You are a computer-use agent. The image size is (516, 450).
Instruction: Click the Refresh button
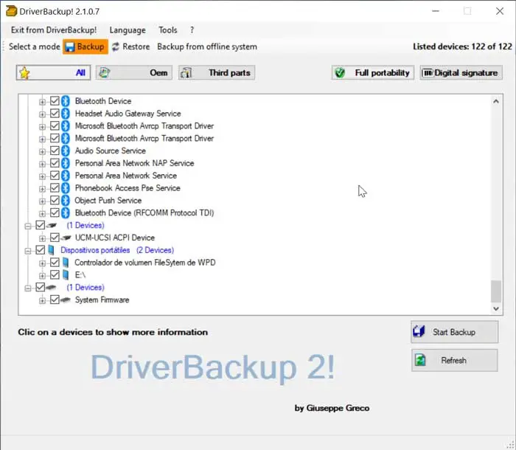[x=455, y=361]
